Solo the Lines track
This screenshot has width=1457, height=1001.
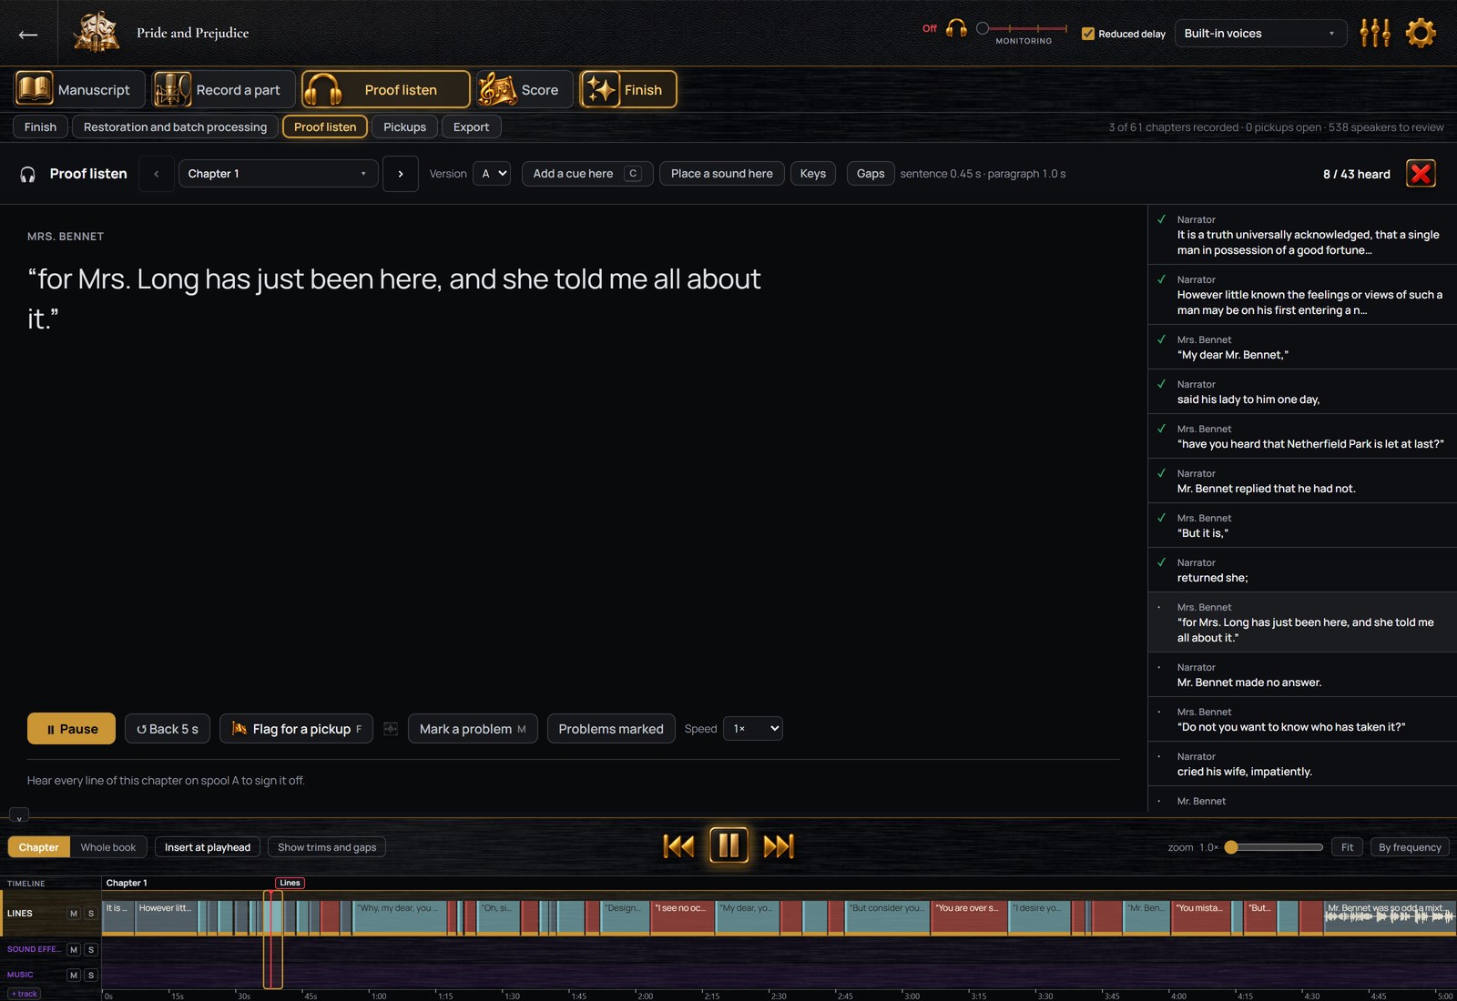(91, 914)
